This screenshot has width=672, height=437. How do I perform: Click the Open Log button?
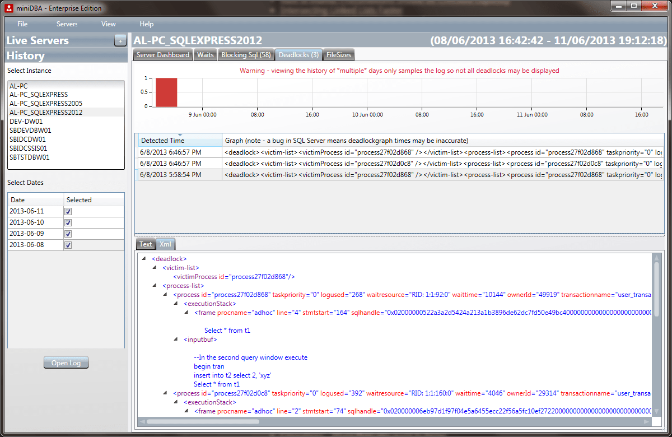(66, 362)
